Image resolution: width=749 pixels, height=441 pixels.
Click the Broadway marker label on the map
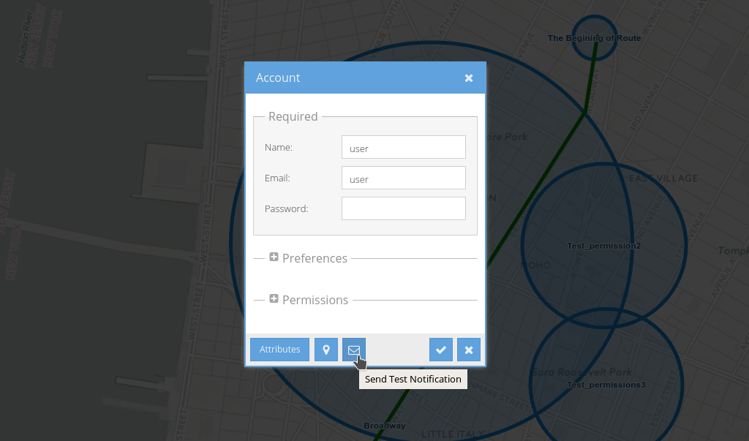[384, 426]
